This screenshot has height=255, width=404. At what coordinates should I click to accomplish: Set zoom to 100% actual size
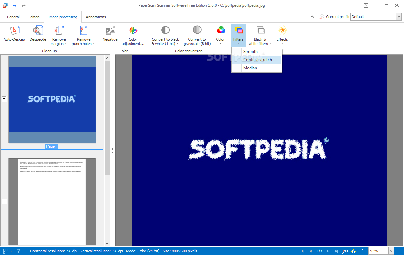coord(345,251)
